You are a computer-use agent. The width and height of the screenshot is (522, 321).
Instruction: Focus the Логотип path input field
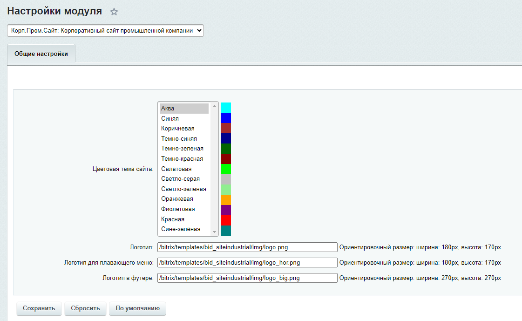[x=247, y=247]
